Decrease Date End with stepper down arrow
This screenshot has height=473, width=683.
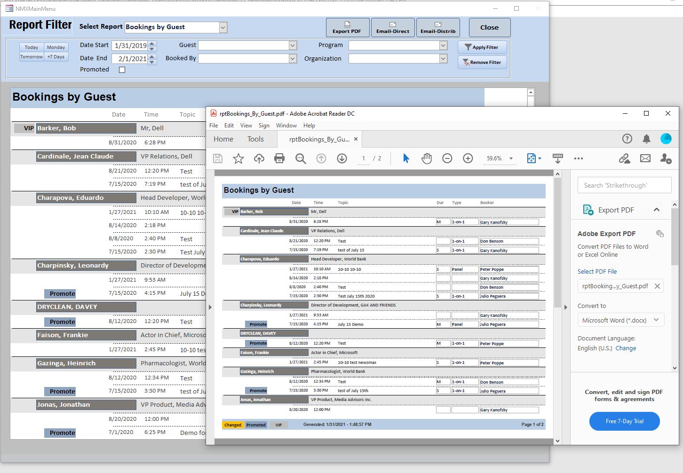click(152, 62)
